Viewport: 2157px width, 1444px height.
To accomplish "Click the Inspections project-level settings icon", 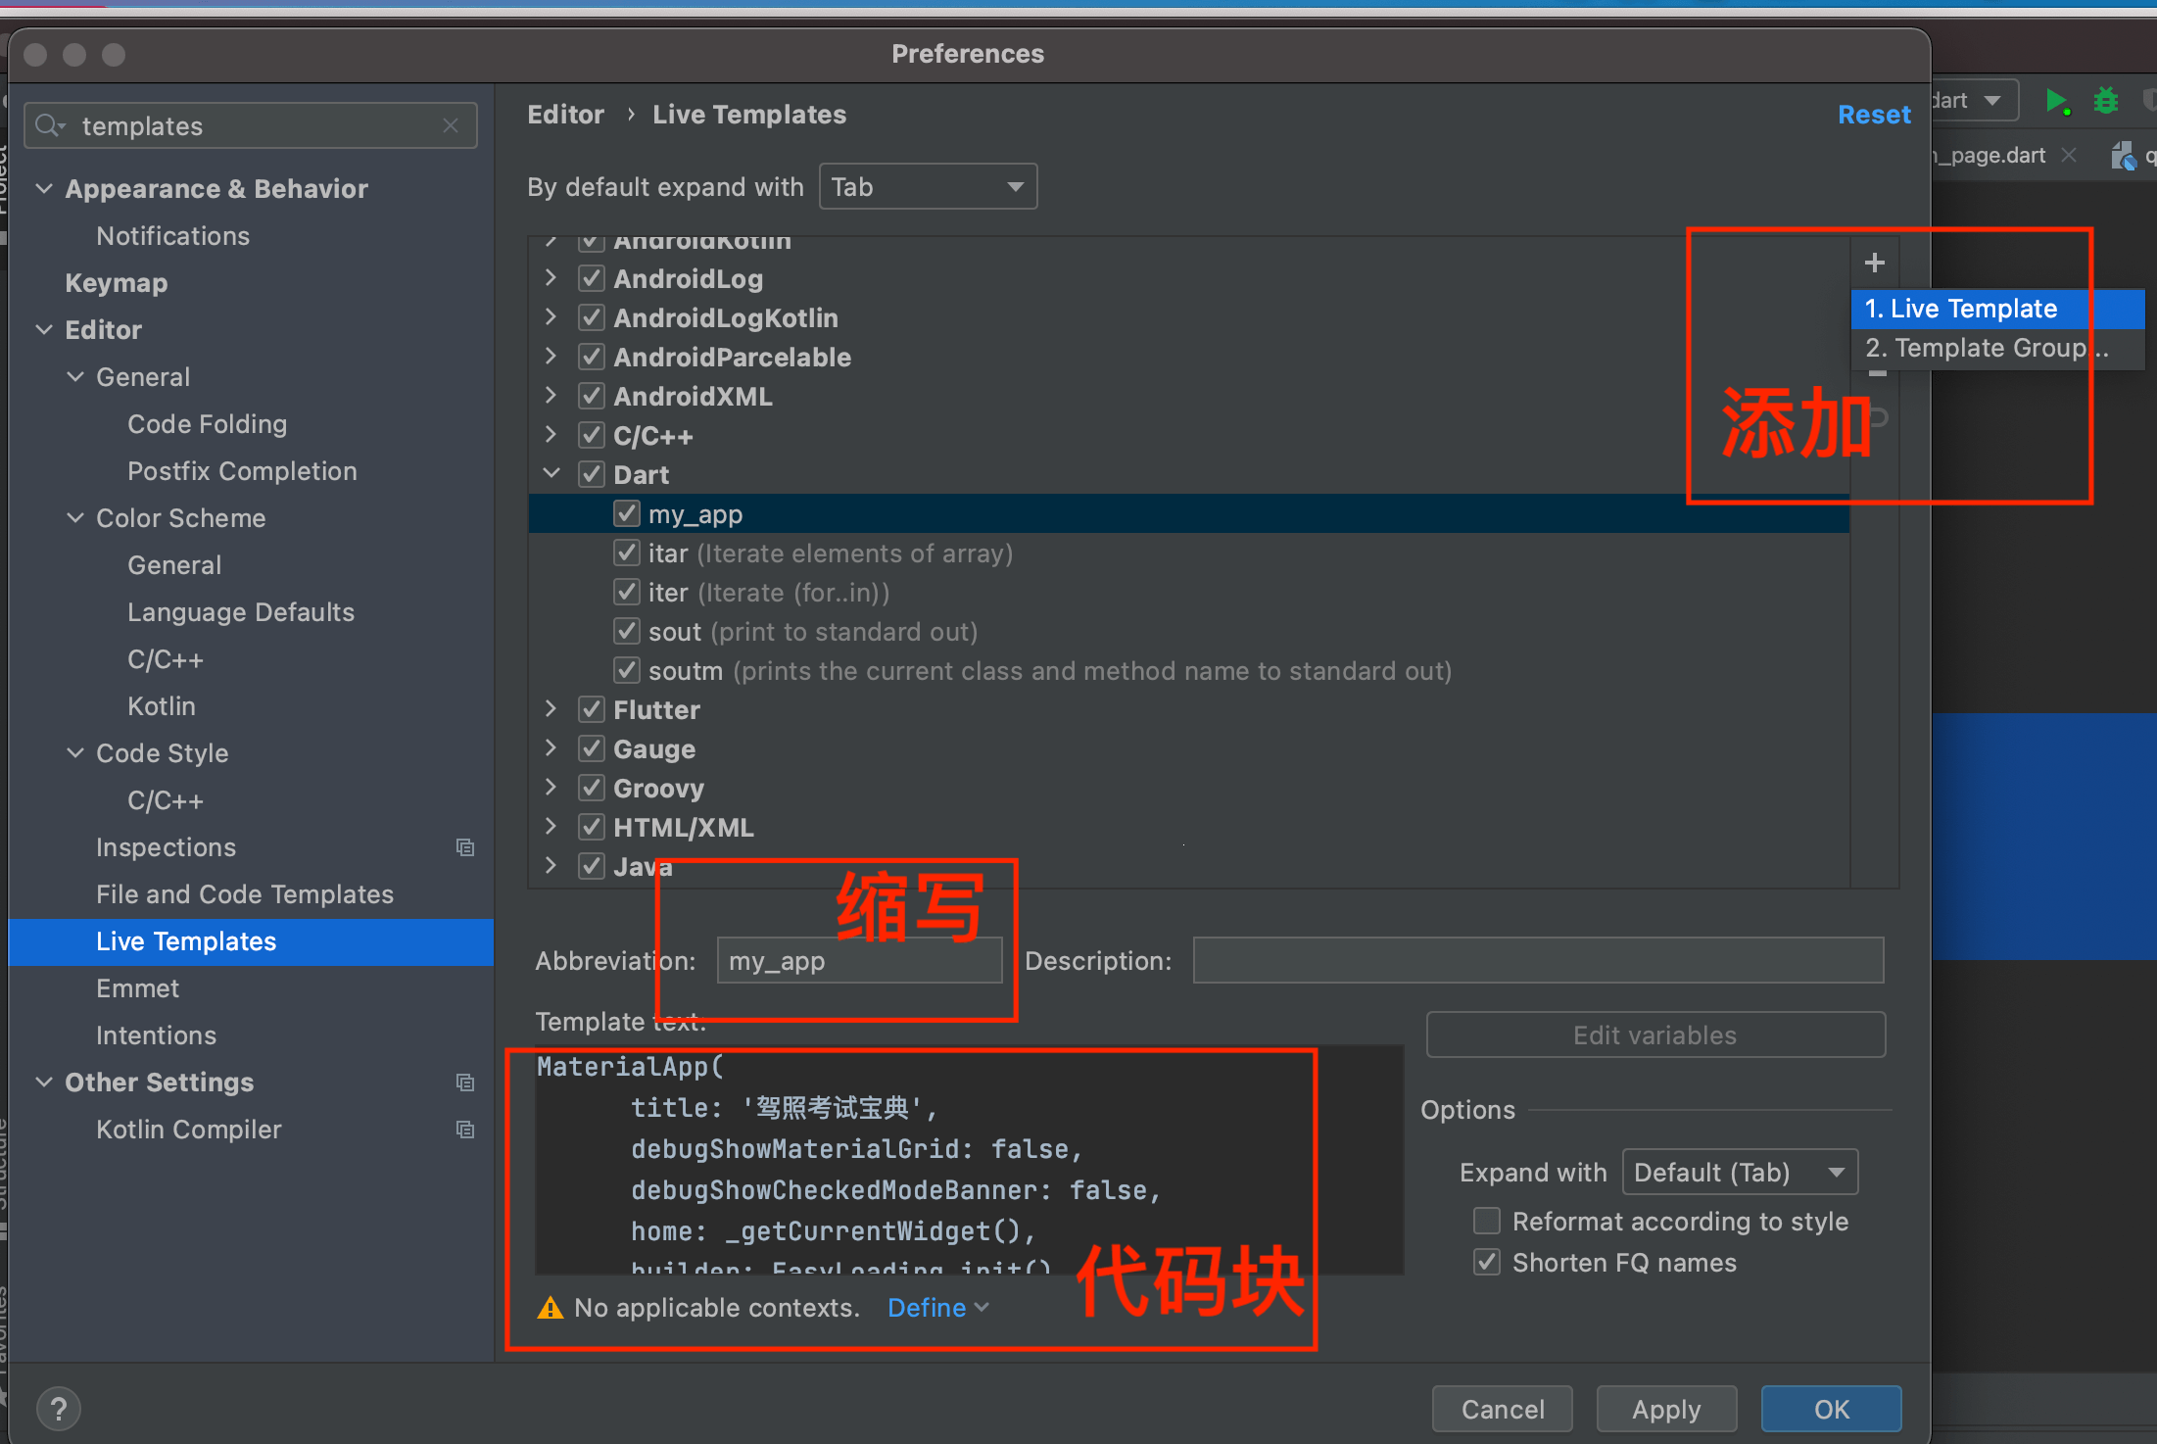I will click(x=465, y=847).
